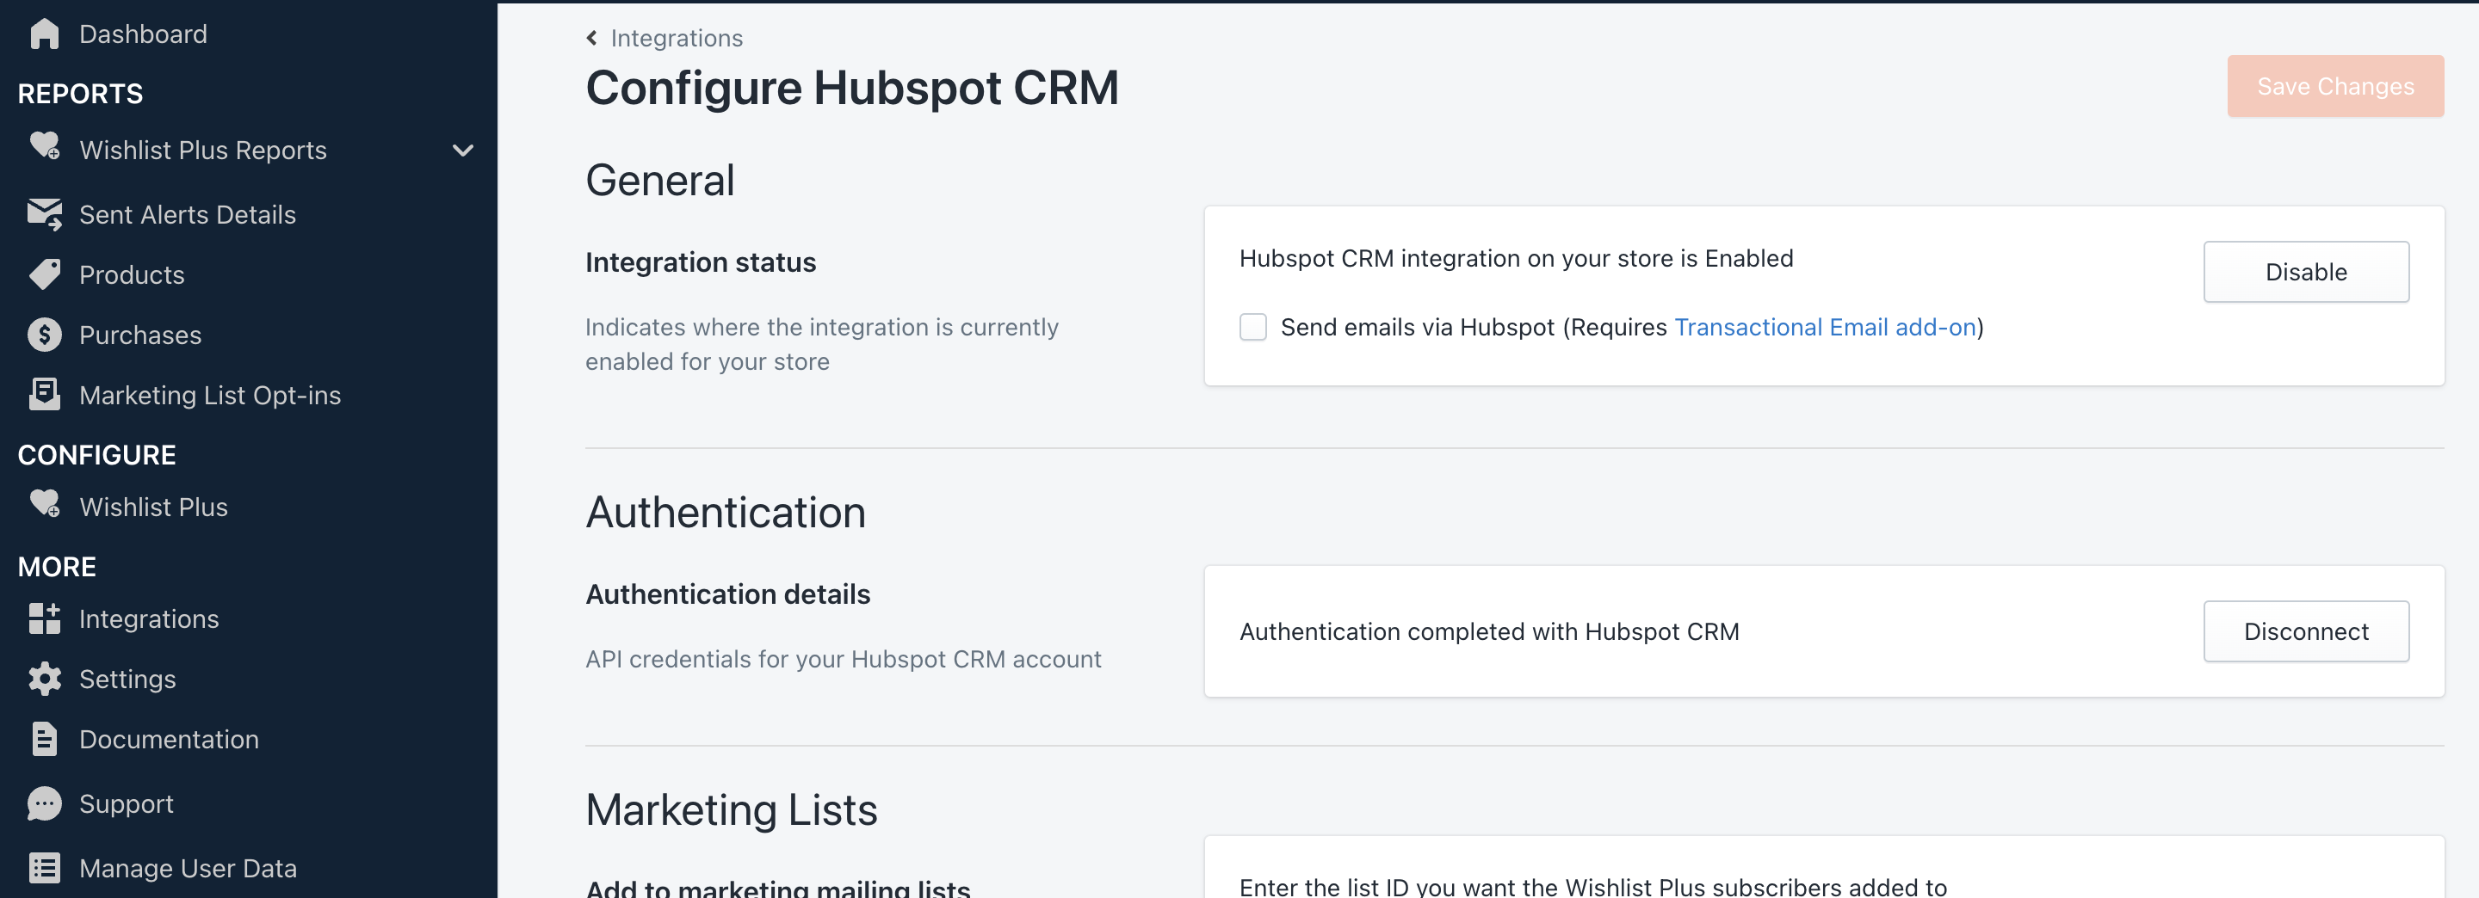Click the Marketing Lists section heading
Screen dimensions: 2479x898
point(732,809)
